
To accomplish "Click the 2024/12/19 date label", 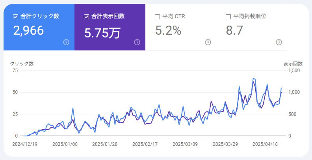I will point(25,144).
